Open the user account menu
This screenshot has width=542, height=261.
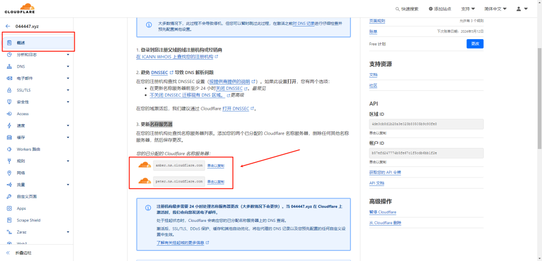(x=522, y=9)
